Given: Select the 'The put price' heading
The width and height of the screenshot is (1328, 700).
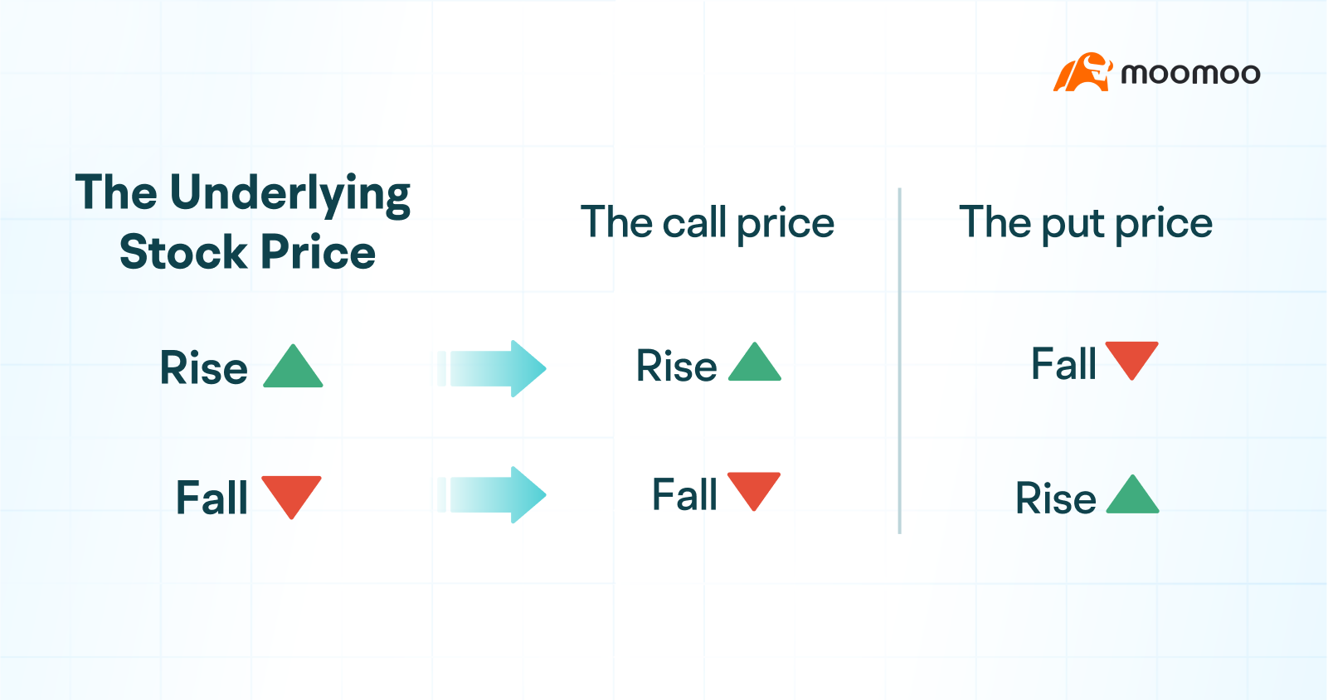Looking at the screenshot, I should click(1086, 222).
